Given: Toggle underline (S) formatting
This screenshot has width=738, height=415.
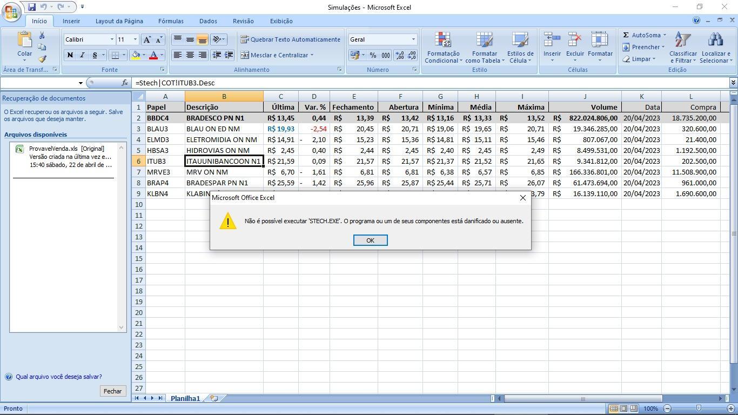Looking at the screenshot, I should 95,55.
